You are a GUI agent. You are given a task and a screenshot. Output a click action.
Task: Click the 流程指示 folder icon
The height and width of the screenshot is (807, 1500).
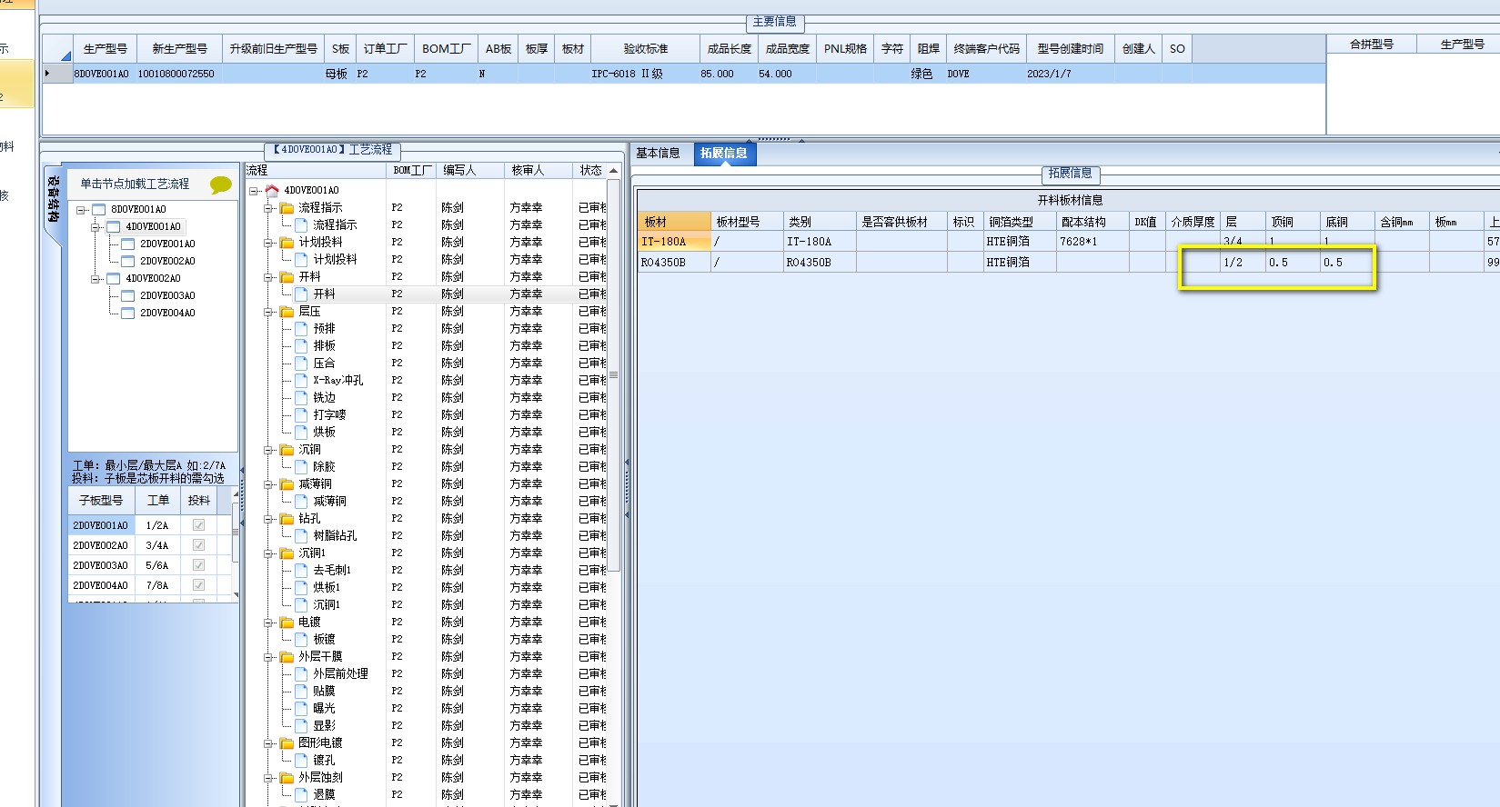[x=287, y=208]
